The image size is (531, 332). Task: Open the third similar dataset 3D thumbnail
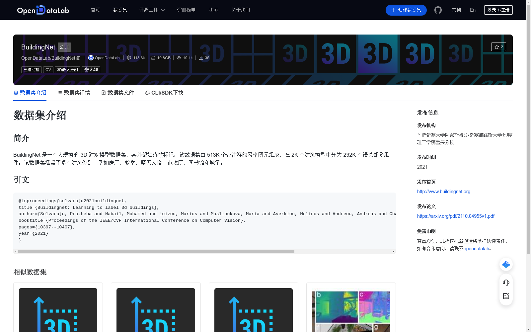point(254,310)
